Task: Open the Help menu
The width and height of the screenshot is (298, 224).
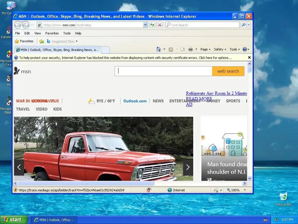Action: tap(78, 33)
